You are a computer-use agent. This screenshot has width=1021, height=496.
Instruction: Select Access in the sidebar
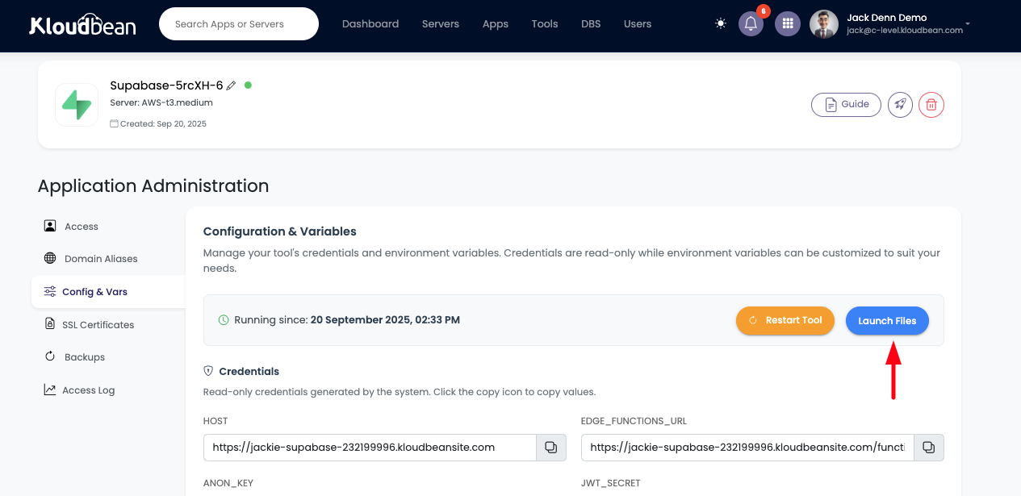pyautogui.click(x=81, y=227)
